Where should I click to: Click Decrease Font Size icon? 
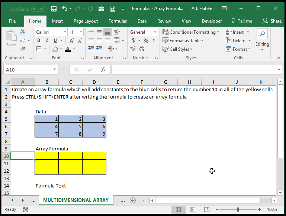(80, 40)
